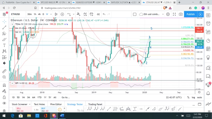This screenshot has width=212, height=119.
Task: Toggle magnet mode
Action: 4,85
